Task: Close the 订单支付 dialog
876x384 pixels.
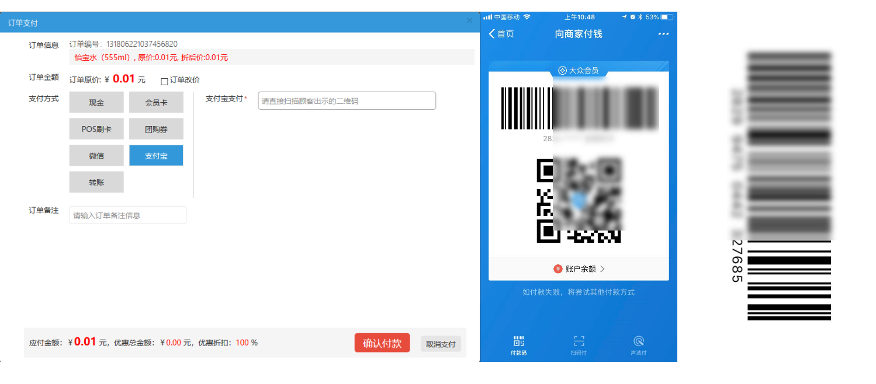Action: pyautogui.click(x=469, y=21)
